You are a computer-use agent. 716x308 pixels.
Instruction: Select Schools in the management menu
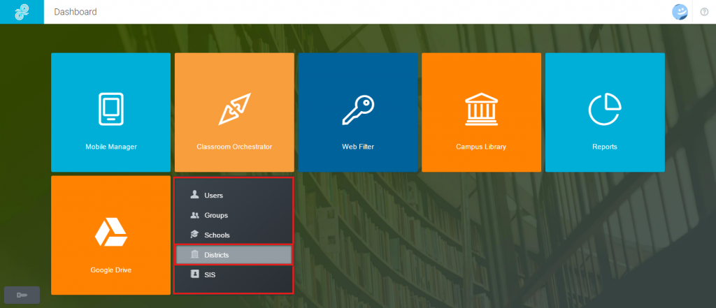click(234, 235)
